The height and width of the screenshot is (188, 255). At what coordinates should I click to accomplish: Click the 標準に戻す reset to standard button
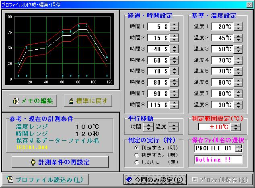point(88,101)
